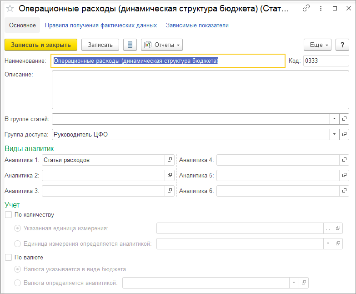Open Аналитика 5 value with open icon

344,175
